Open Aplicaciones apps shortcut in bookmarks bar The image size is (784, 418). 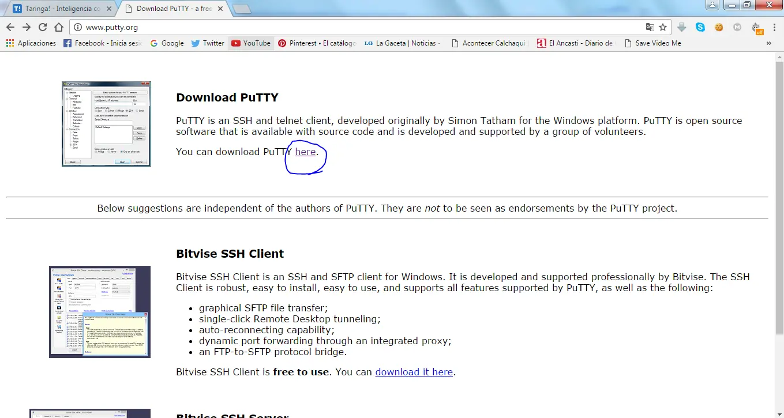(x=31, y=43)
